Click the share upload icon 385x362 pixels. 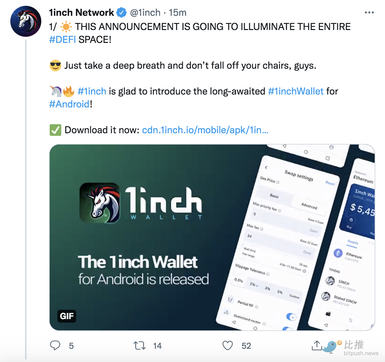[x=317, y=346]
